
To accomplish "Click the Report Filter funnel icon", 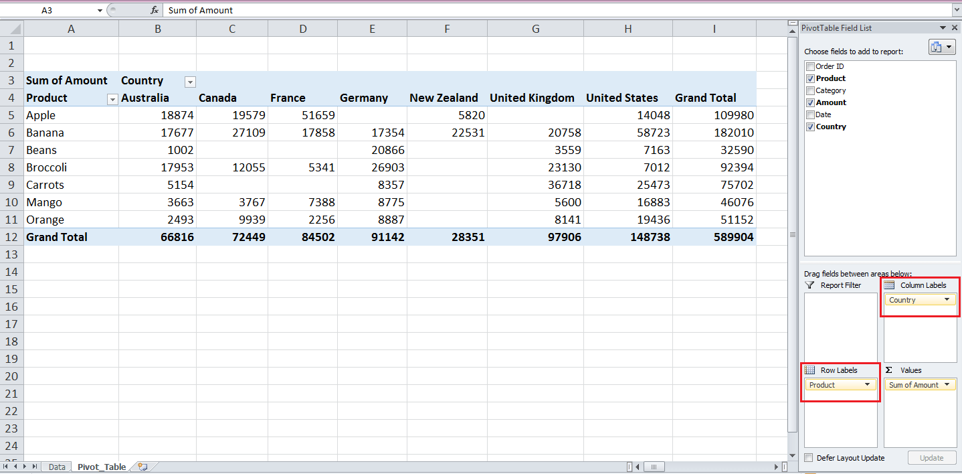I will click(809, 285).
